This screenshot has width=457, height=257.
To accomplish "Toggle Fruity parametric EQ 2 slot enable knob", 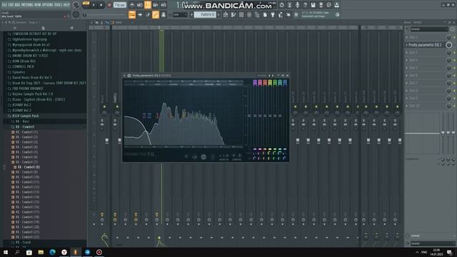I will [449, 45].
